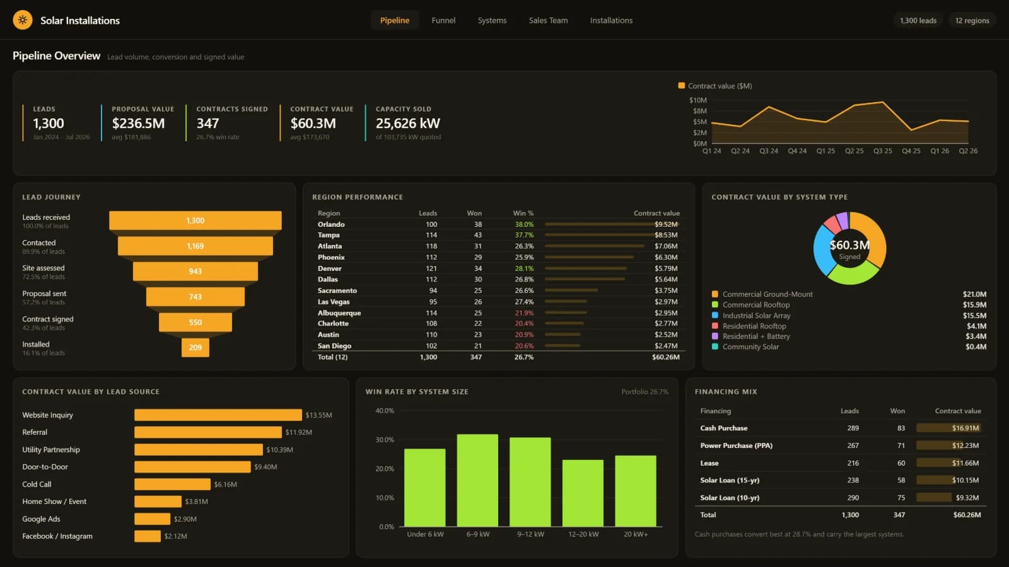Click the Contacted funnel bar 1,169

[195, 246]
